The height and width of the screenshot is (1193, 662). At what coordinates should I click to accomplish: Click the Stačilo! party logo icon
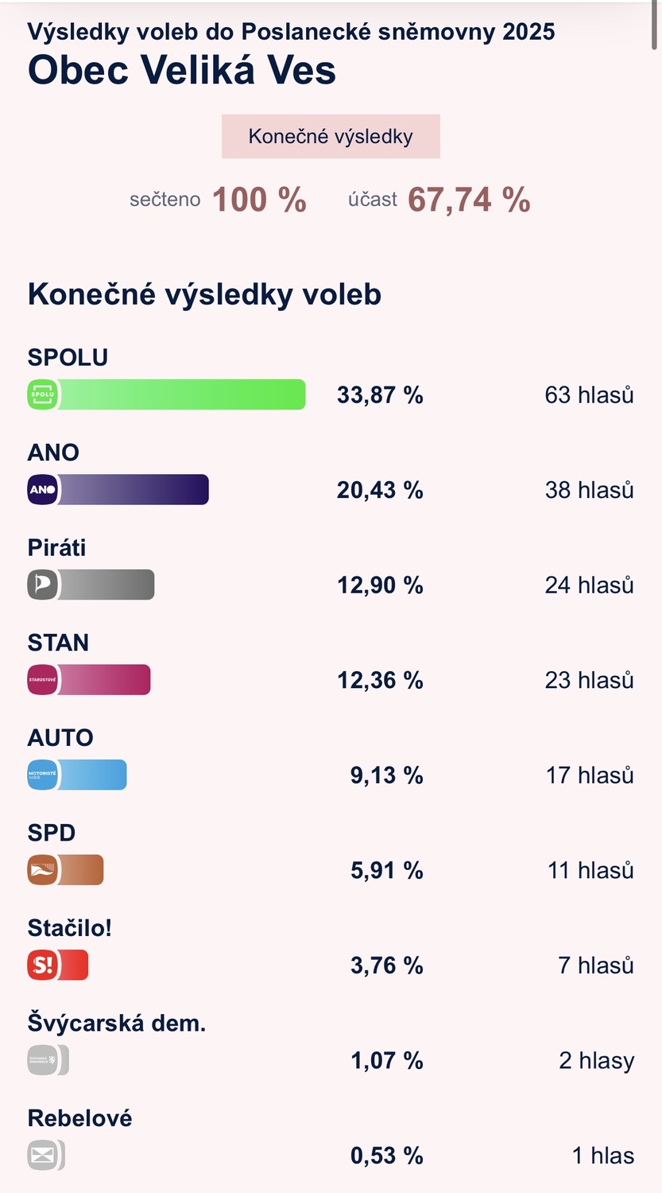[42, 965]
